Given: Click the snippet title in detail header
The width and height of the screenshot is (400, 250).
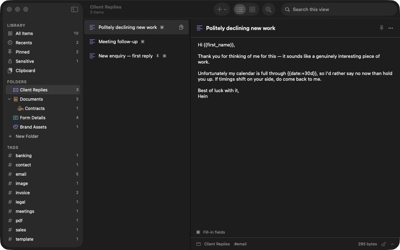Looking at the screenshot, I should pyautogui.click(x=241, y=28).
